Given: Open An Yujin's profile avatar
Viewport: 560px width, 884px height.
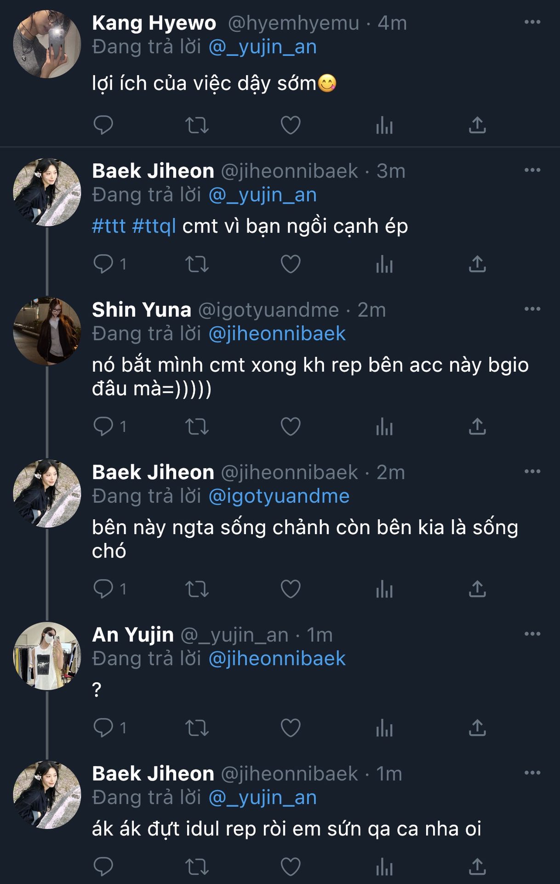Looking at the screenshot, I should click(x=47, y=656).
